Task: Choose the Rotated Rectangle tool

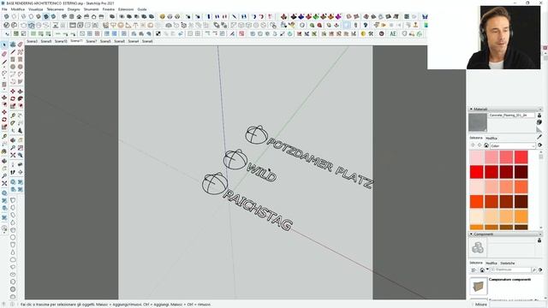Action: pyautogui.click(x=21, y=59)
